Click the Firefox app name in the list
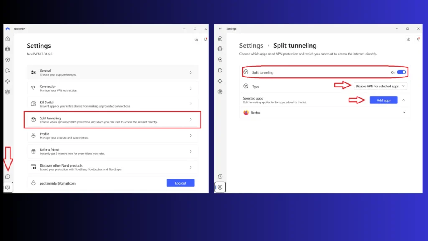Image resolution: width=428 pixels, height=241 pixels. 255,113
